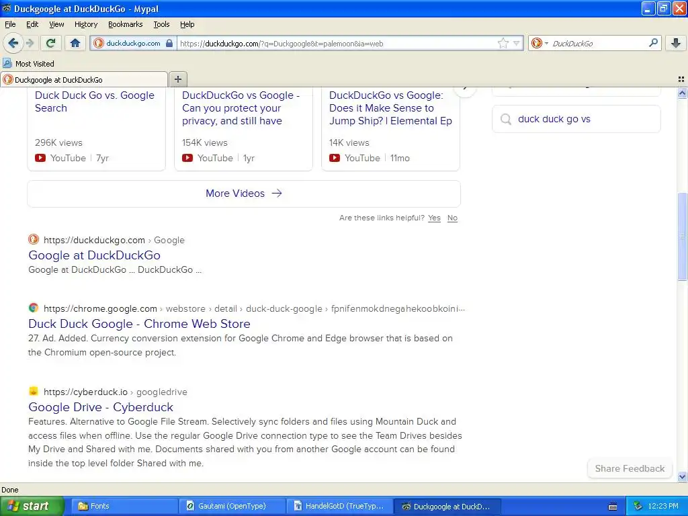Viewport: 688px width, 516px height.
Task: Open video Duck Duck Go vs. Google Search
Action: pyautogui.click(x=94, y=102)
